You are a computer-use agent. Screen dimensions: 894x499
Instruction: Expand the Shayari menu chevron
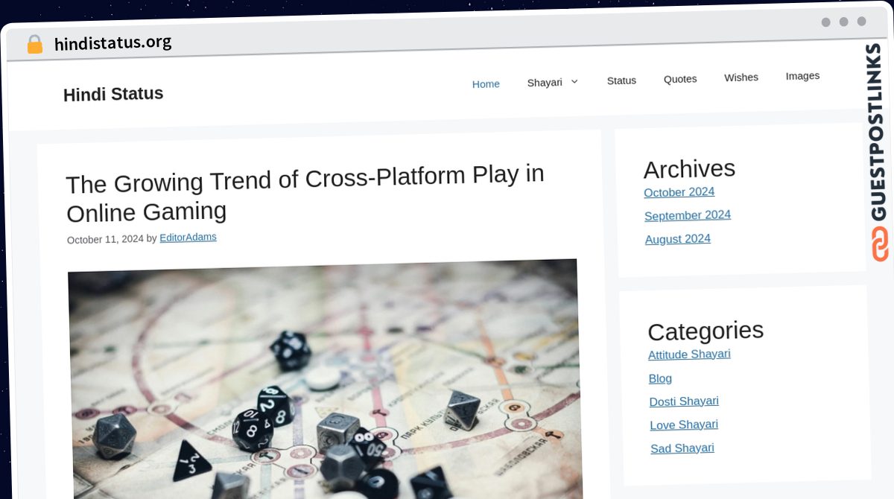[x=574, y=81]
